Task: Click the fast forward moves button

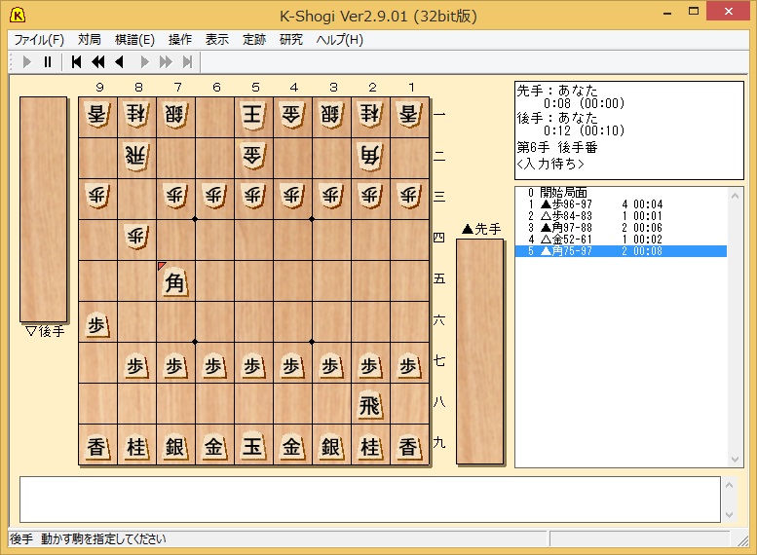Action: click(x=166, y=61)
